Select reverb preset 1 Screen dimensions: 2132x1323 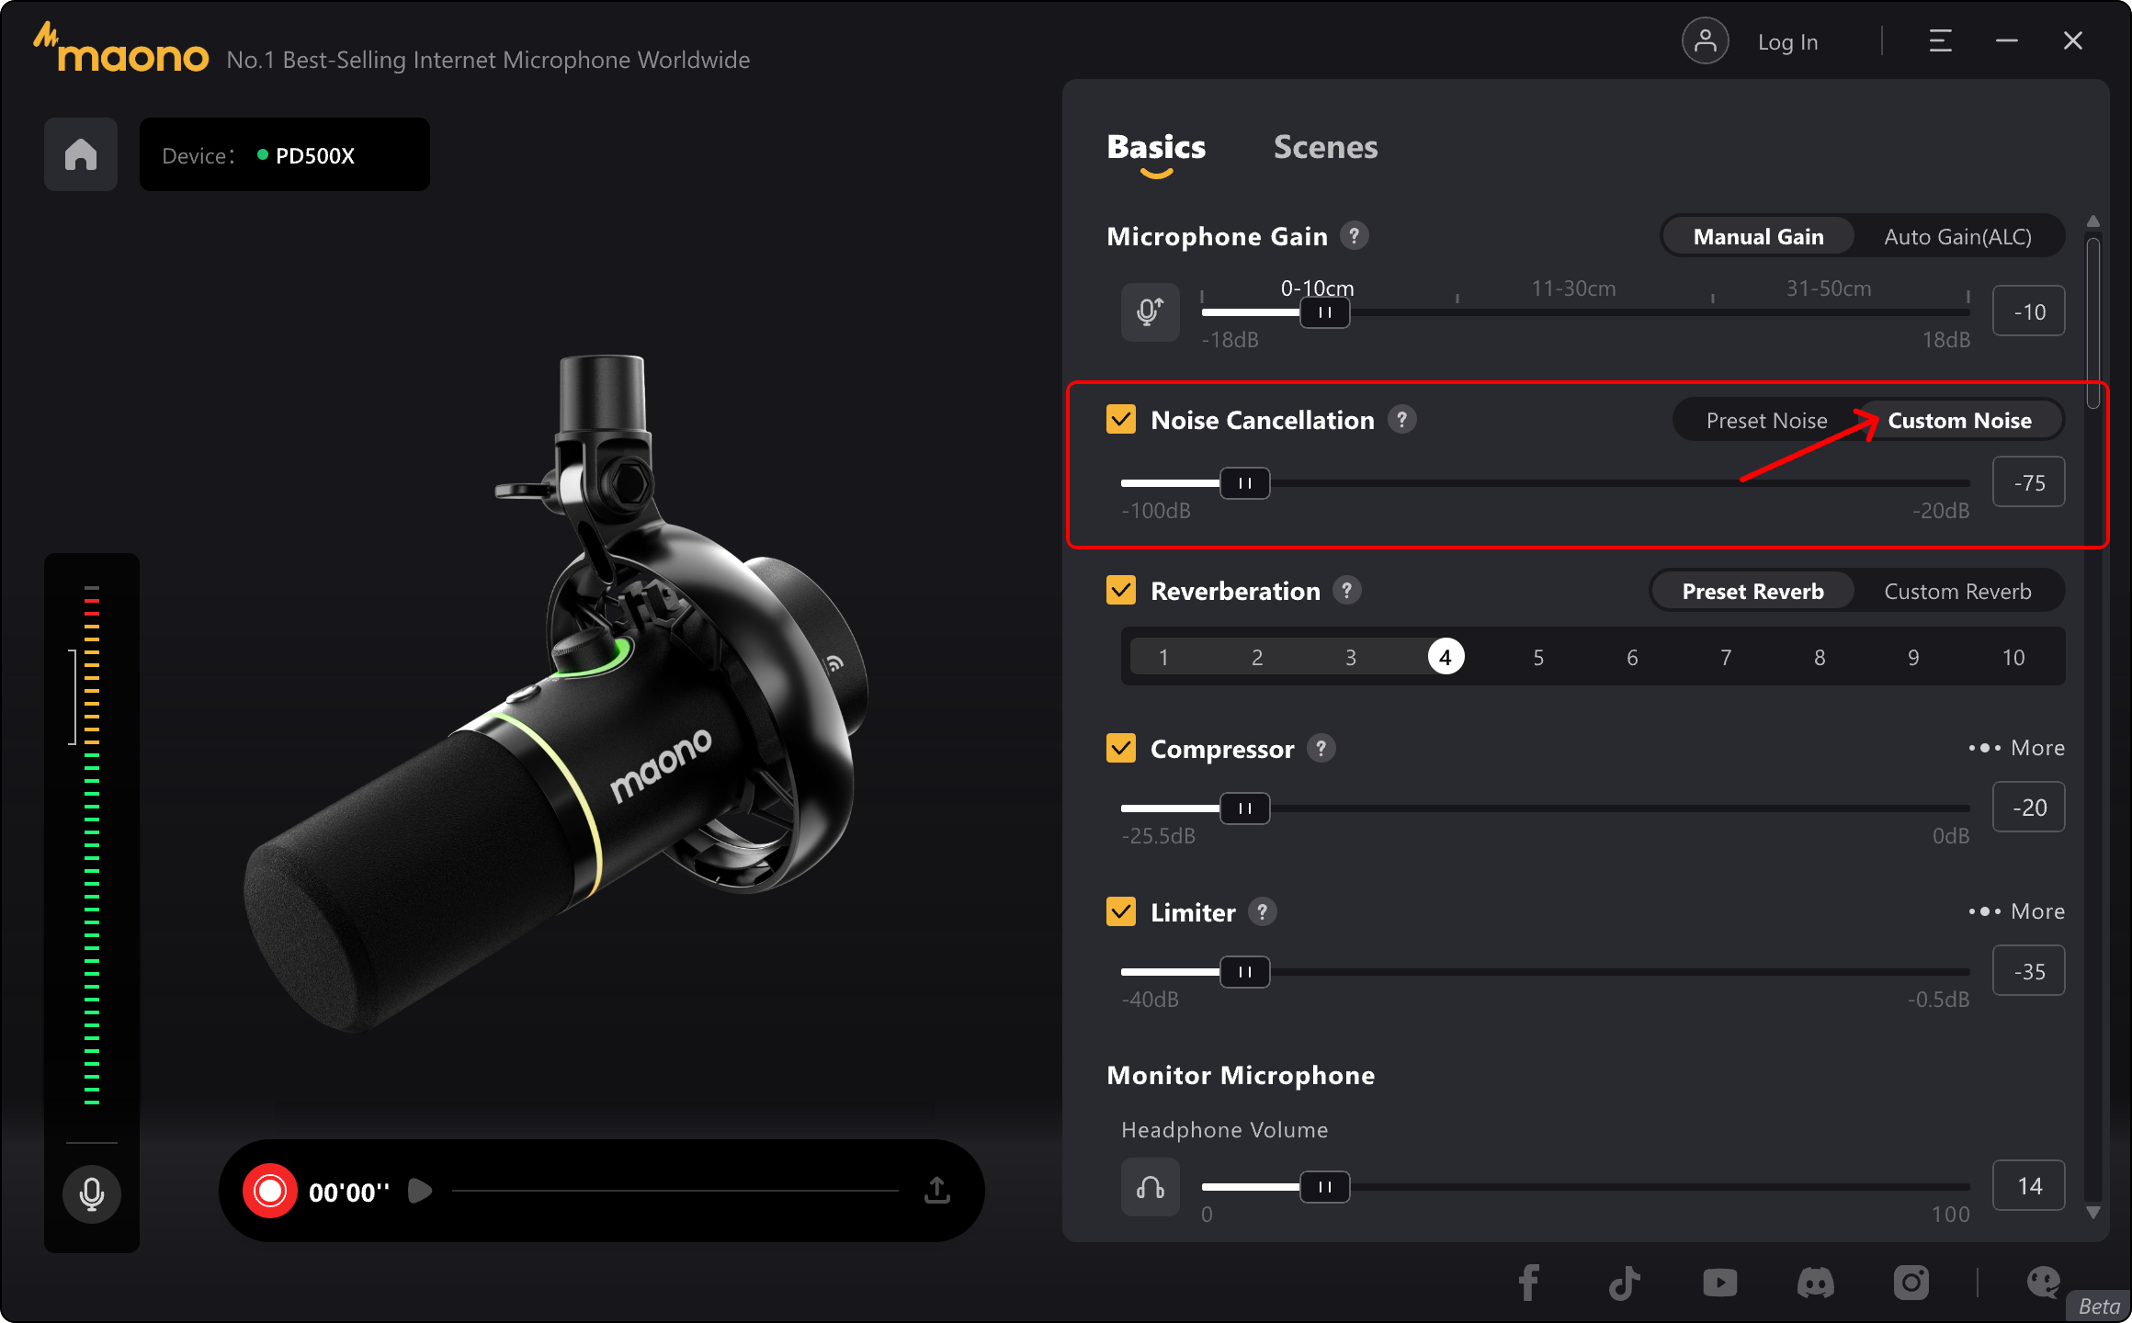1163,657
